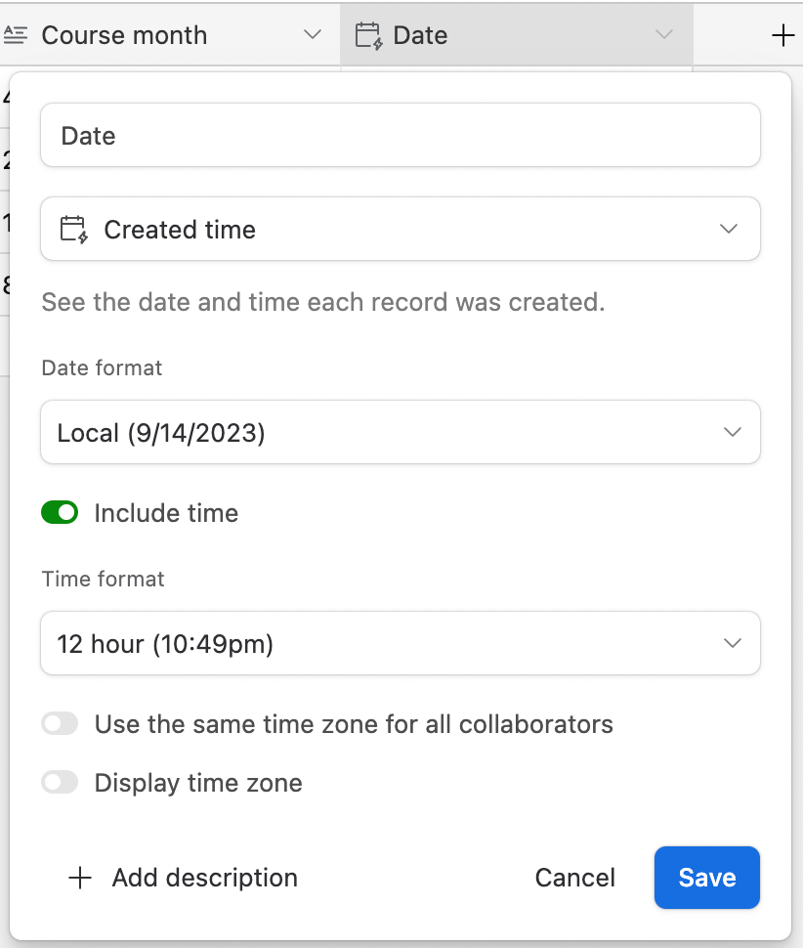Click the Date field name input
803x948 pixels.
[400, 135]
